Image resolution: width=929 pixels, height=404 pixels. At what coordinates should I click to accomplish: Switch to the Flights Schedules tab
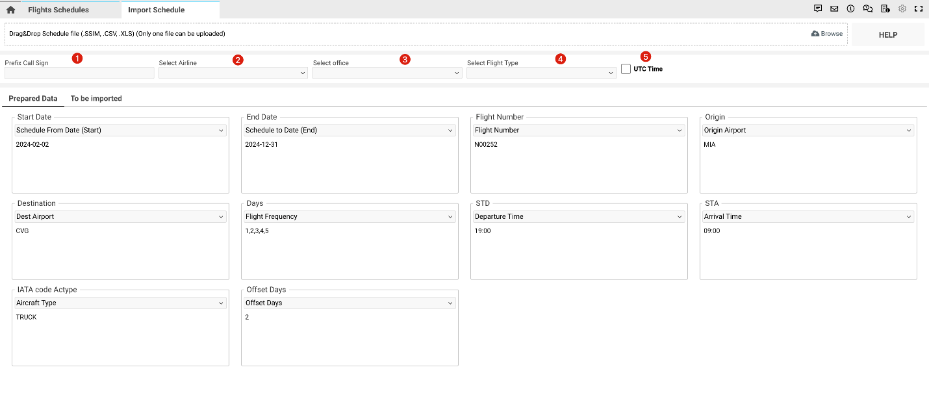58,10
